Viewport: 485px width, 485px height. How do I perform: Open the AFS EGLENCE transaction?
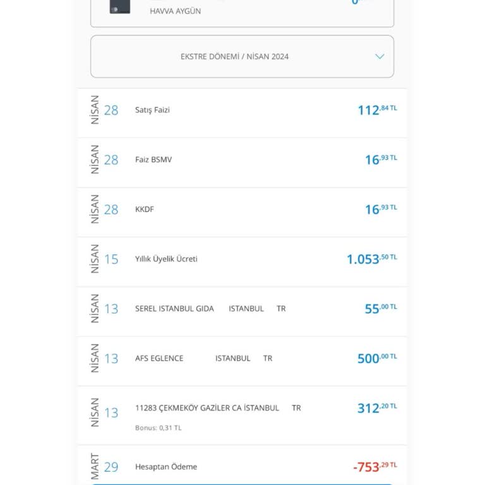[159, 358]
